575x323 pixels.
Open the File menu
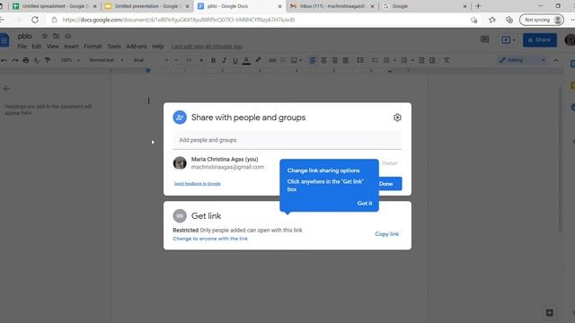click(22, 47)
